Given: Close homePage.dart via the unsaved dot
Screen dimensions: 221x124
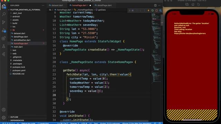Looking at the screenshot, I should pos(90,6).
